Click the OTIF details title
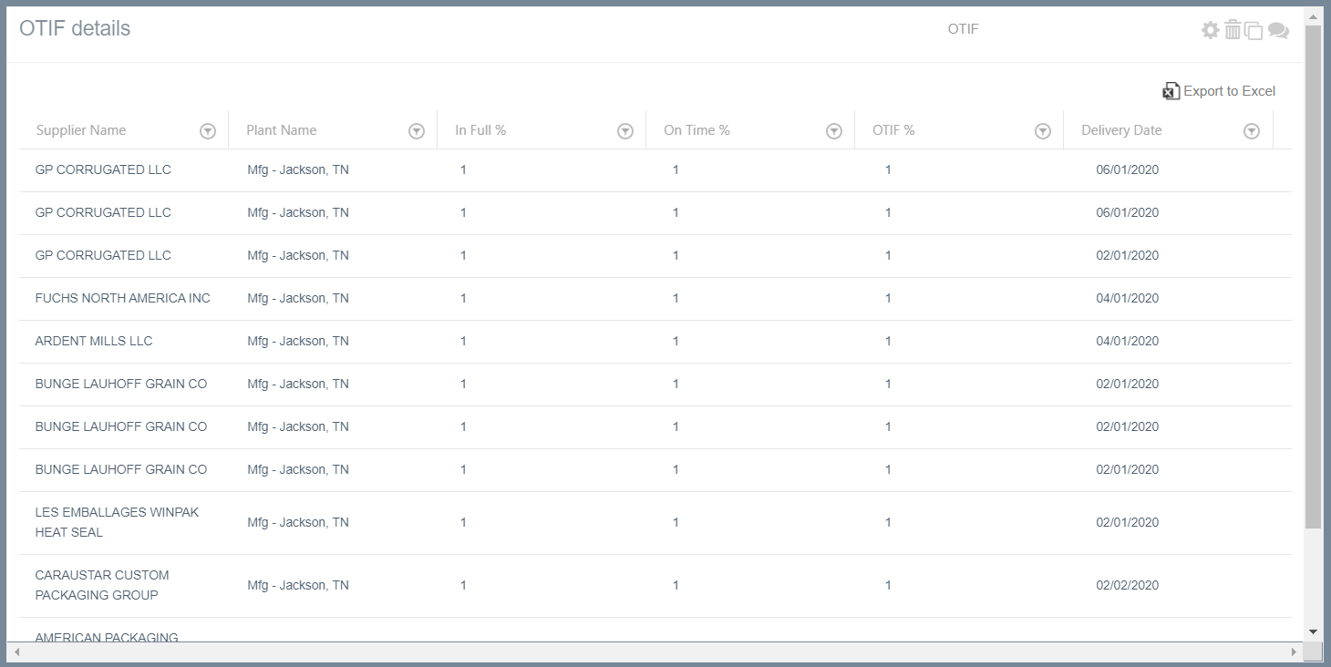The width and height of the screenshot is (1331, 667). coord(75,28)
